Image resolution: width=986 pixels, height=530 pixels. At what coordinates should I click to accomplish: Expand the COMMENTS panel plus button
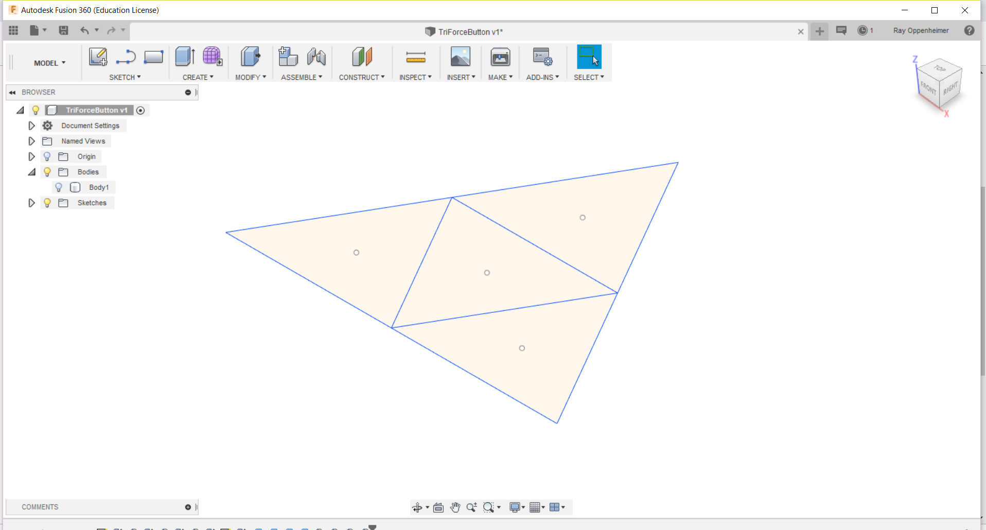pos(188,507)
